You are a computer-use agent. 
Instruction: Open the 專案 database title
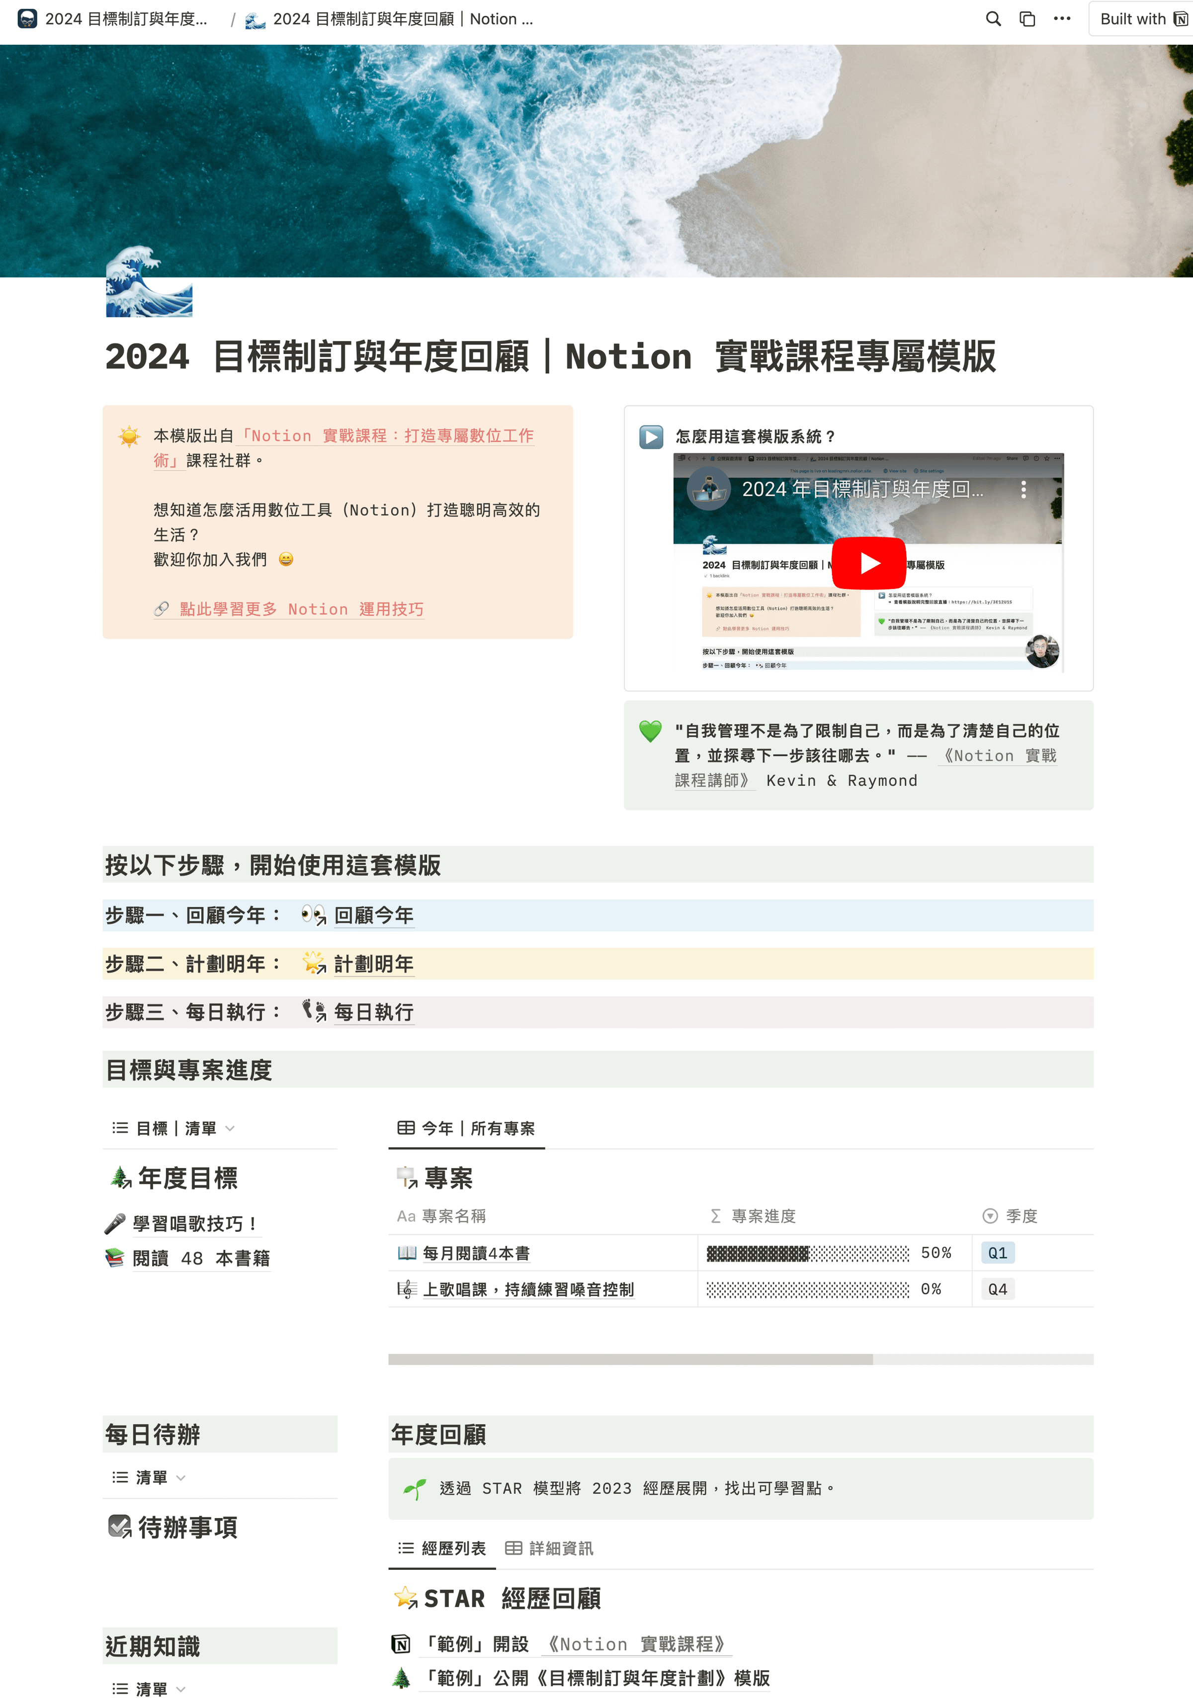[448, 1179]
